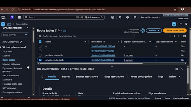Open Internet gateways in sidebar

pos(11,64)
